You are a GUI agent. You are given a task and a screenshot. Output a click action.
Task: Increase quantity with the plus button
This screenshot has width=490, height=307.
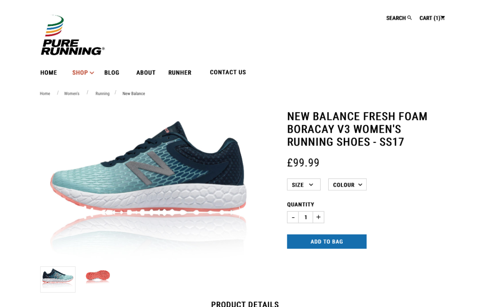coord(318,217)
